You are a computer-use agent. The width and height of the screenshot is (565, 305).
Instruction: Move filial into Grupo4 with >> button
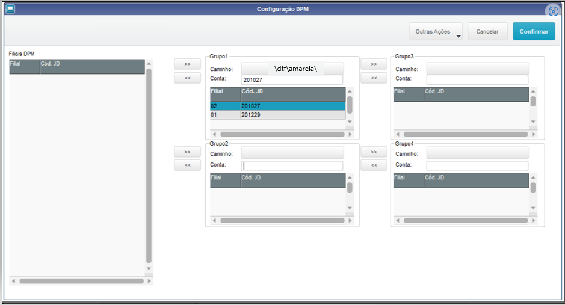374,152
